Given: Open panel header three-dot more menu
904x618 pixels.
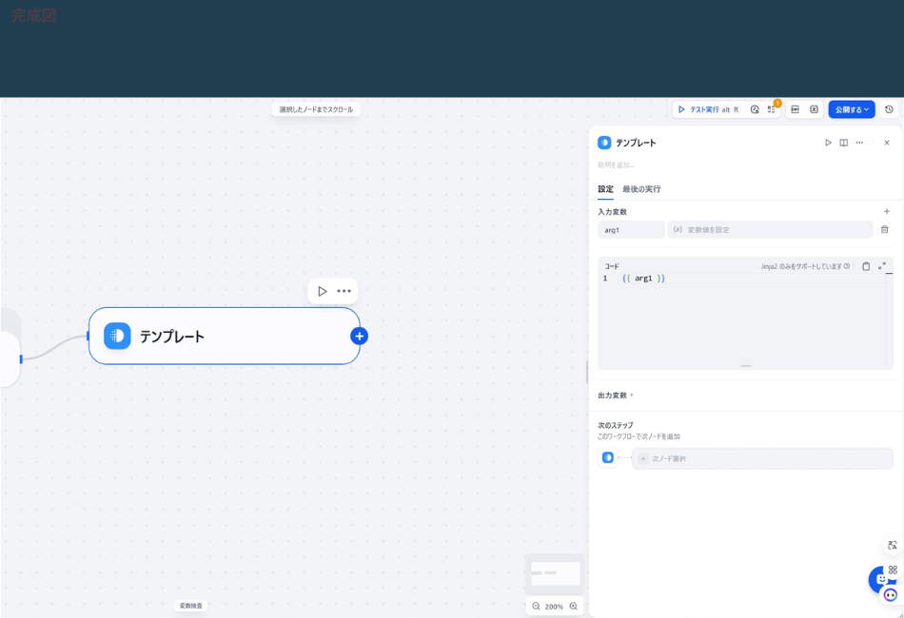Looking at the screenshot, I should (x=859, y=143).
